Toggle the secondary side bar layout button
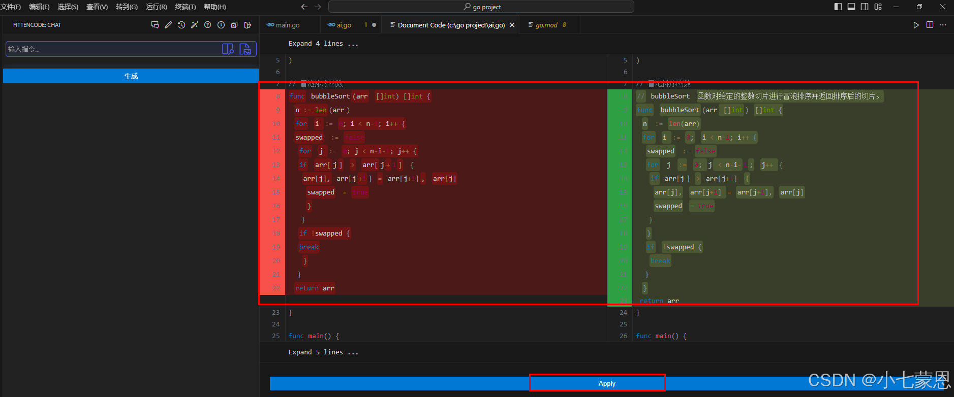Viewport: 954px width, 397px height. [865, 7]
